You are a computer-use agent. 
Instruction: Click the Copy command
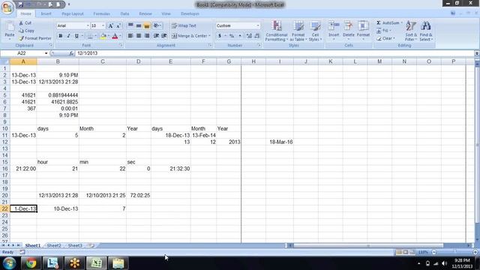(27, 31)
